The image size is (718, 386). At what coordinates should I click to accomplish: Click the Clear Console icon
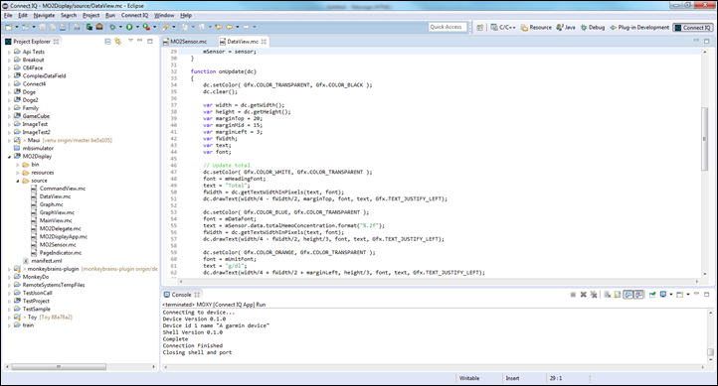pyautogui.click(x=608, y=295)
